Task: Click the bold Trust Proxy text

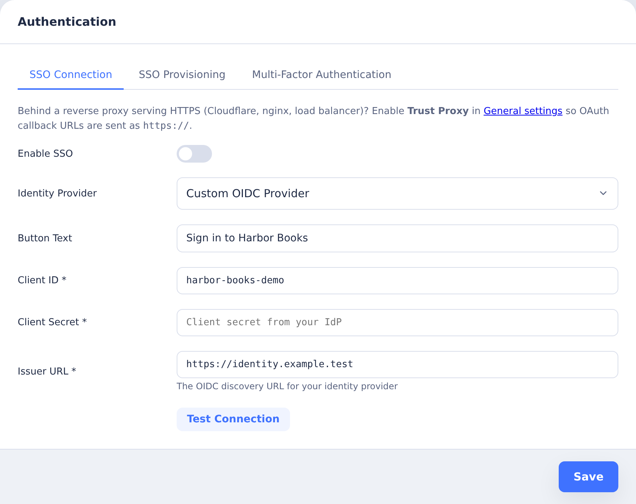Action: tap(438, 111)
